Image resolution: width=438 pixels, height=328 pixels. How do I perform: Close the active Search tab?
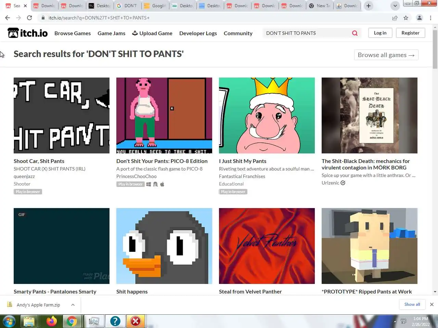click(25, 6)
